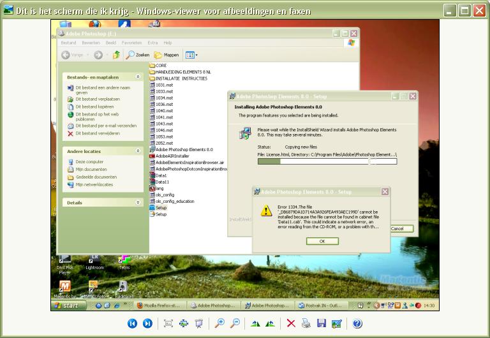Click the Best Fit viewer icon
Image resolution: width=490 pixels, height=338 pixels.
[x=168, y=323]
